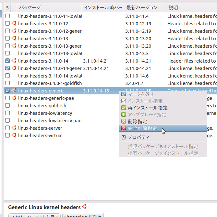
Task: Click スクリーンショットを見る button
Action: pos(34,215)
